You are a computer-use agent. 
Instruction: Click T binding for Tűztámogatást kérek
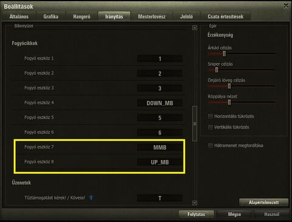160,198
